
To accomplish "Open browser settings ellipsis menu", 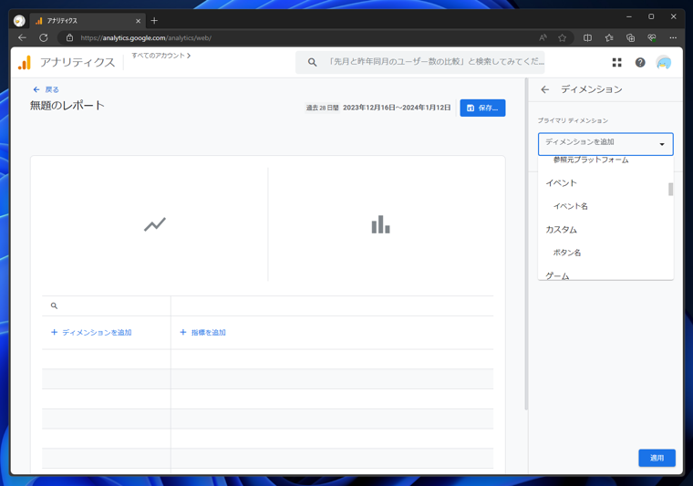I will point(673,38).
